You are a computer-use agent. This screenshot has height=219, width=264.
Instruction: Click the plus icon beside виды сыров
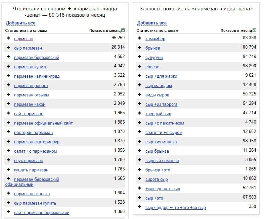(x=140, y=94)
